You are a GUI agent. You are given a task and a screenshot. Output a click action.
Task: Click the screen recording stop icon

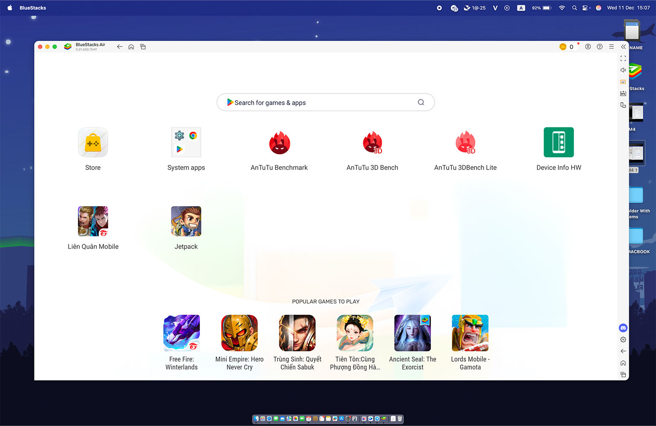(439, 8)
